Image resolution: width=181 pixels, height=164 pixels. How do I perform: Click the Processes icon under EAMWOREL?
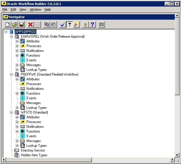(x=22, y=46)
